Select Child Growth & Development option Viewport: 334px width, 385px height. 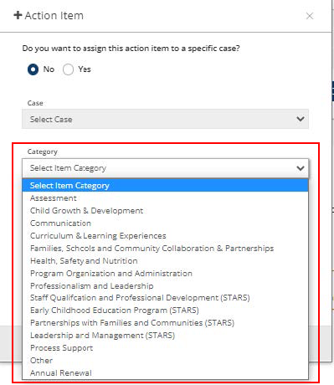pyautogui.click(x=165, y=211)
